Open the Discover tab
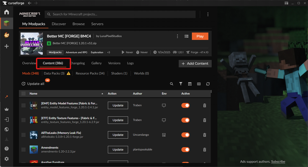308x167 pixels. tap(59, 24)
